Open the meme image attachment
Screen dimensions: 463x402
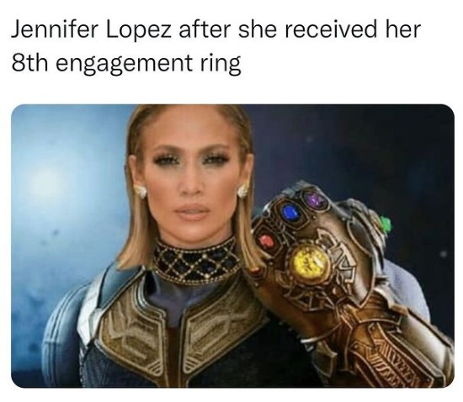pos(232,246)
